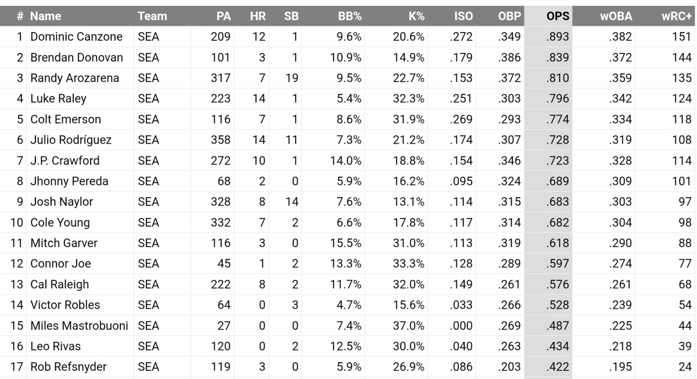Open Julio Rodríguez player page
This screenshot has height=379, width=697.
point(71,140)
